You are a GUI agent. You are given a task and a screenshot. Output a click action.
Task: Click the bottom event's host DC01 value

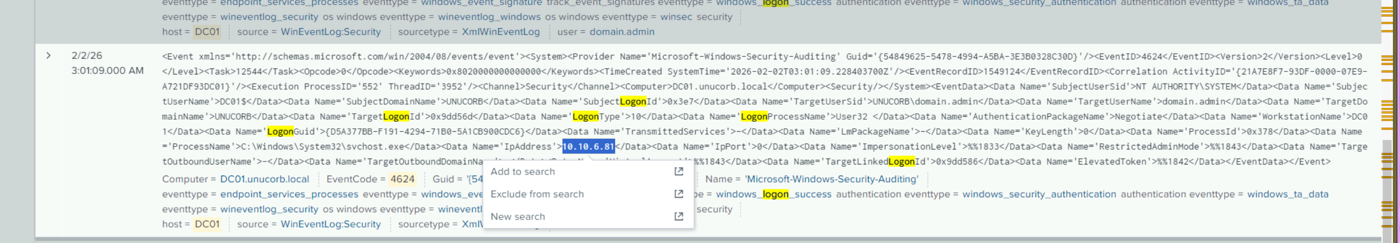click(207, 224)
